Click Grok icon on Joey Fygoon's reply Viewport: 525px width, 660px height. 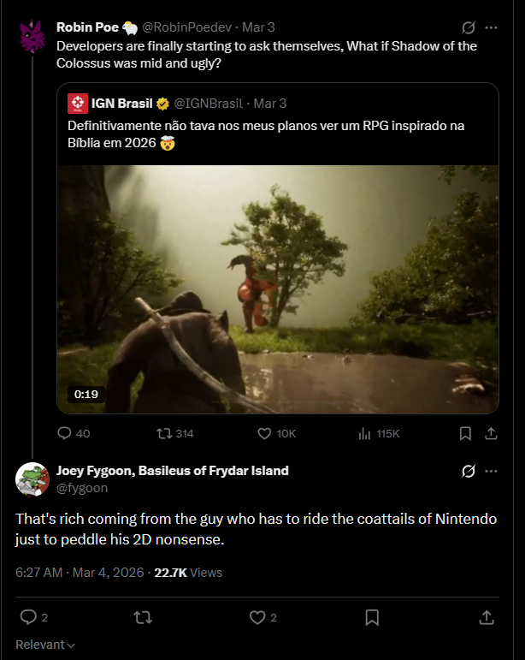468,471
